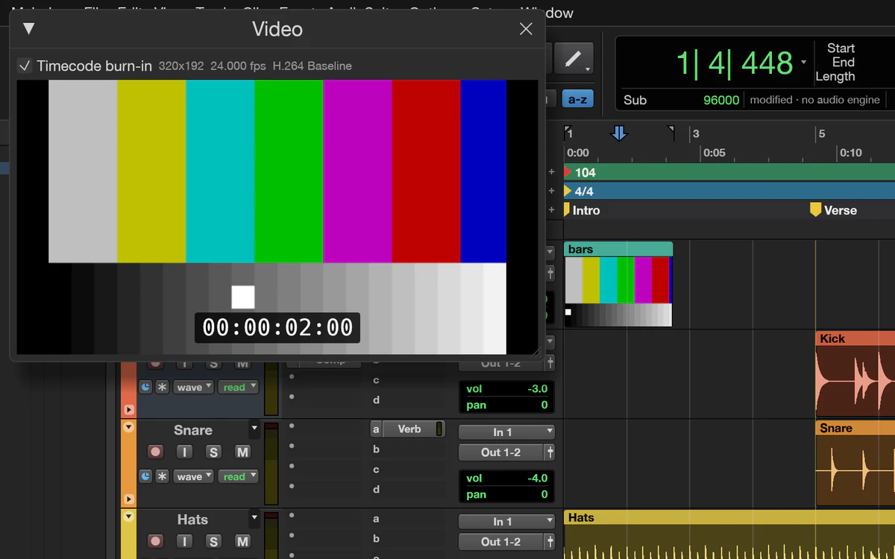This screenshot has width=895, height=559.
Task: Record-enable the Snare track
Action: click(x=155, y=452)
